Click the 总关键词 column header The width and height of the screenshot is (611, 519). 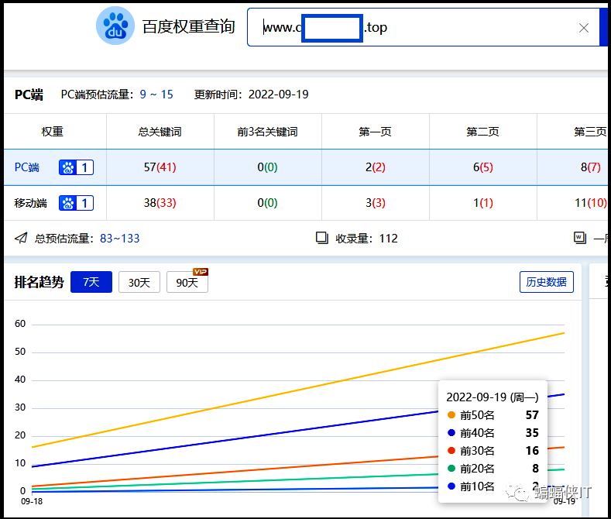[x=160, y=132]
